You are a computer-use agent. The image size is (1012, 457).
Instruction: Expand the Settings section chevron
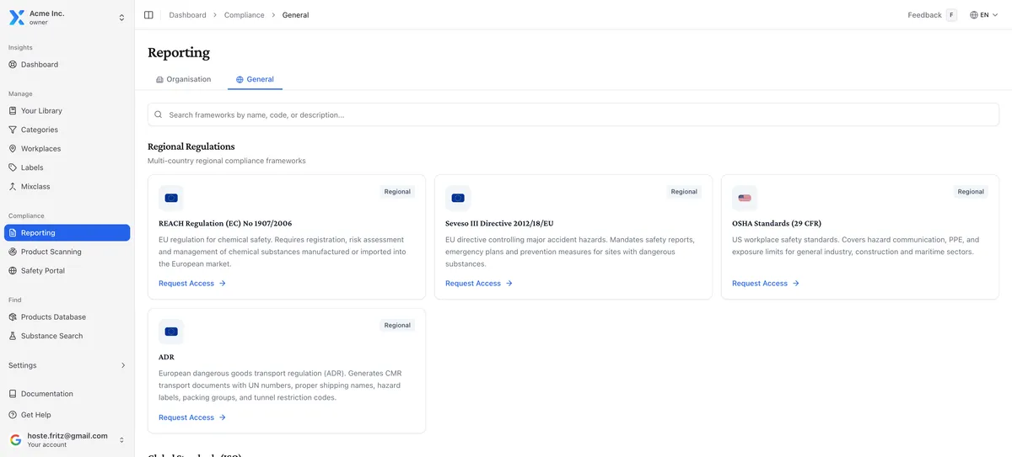coord(123,365)
